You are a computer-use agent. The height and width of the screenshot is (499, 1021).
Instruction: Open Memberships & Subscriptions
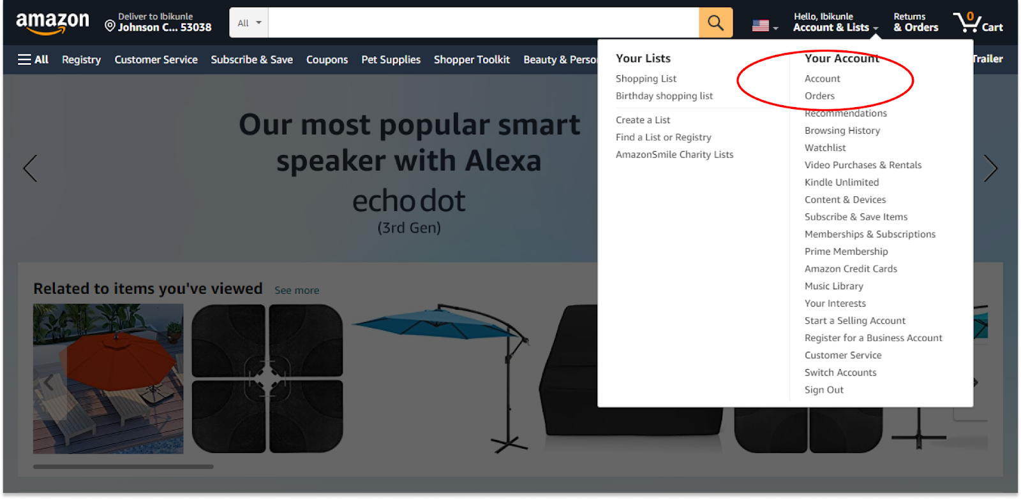[870, 234]
